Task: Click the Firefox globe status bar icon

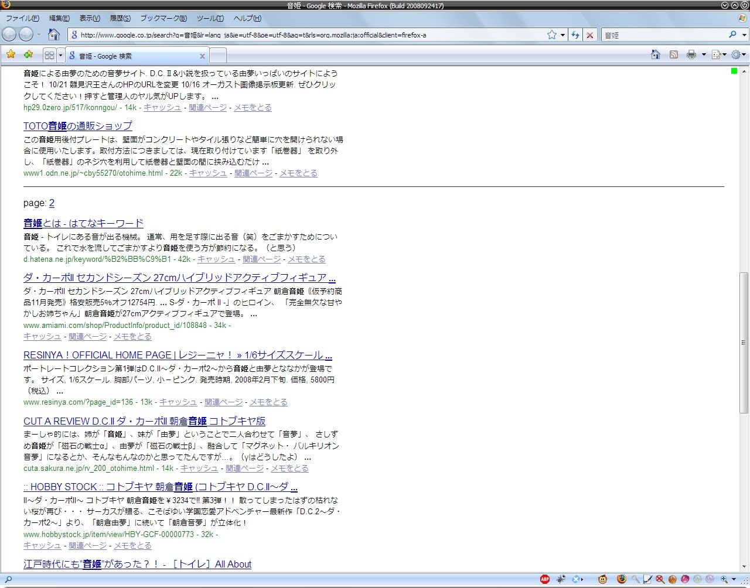Action: pyautogui.click(x=622, y=579)
